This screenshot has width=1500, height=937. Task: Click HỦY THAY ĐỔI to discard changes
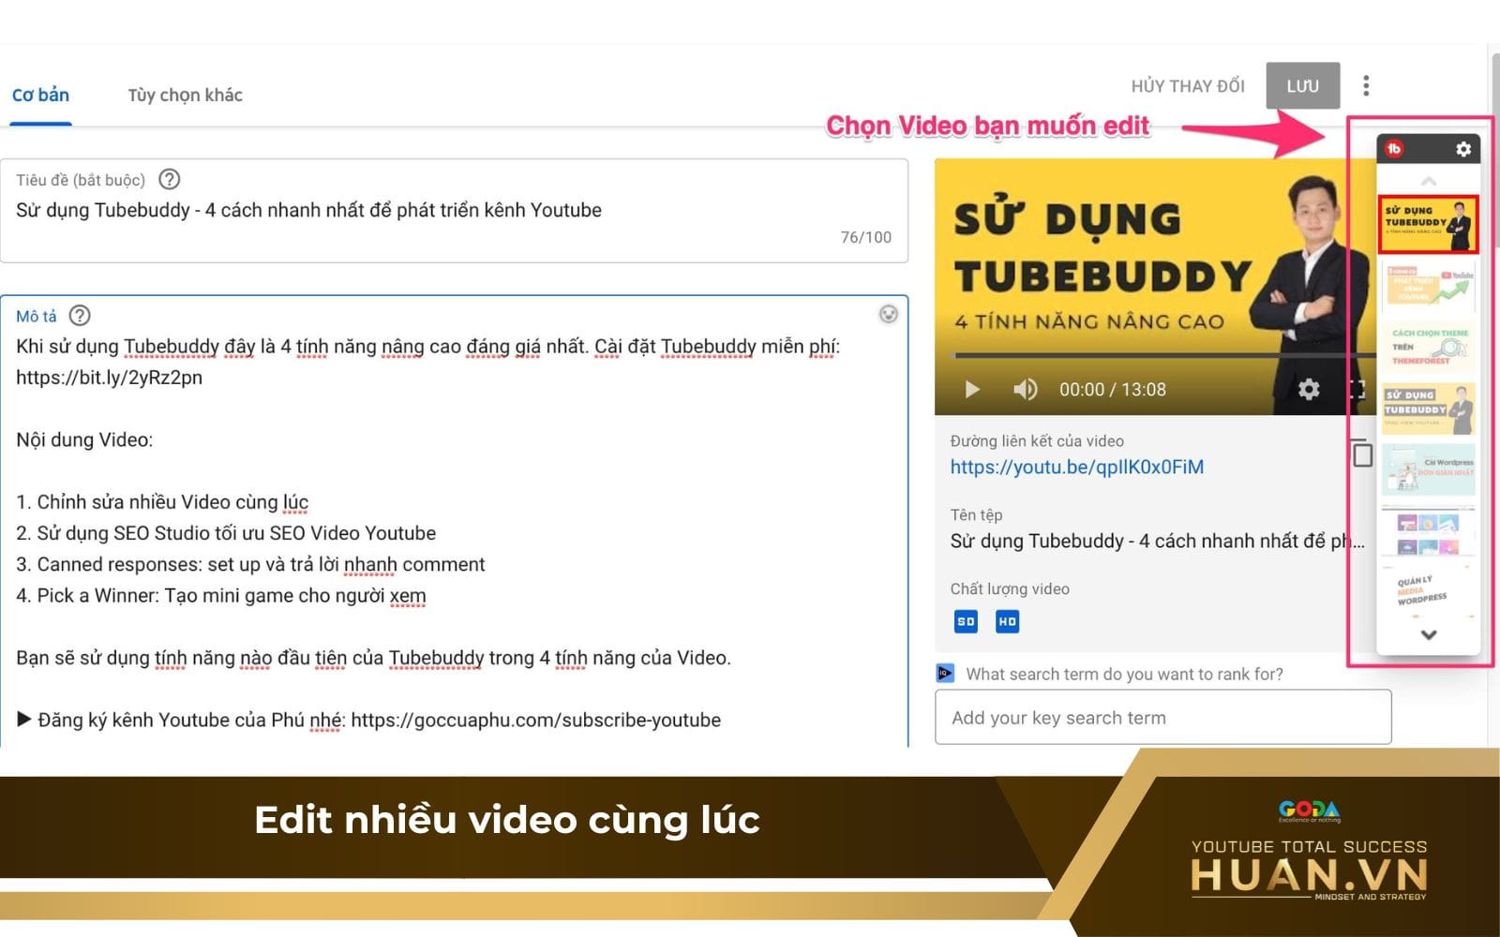[1188, 86]
